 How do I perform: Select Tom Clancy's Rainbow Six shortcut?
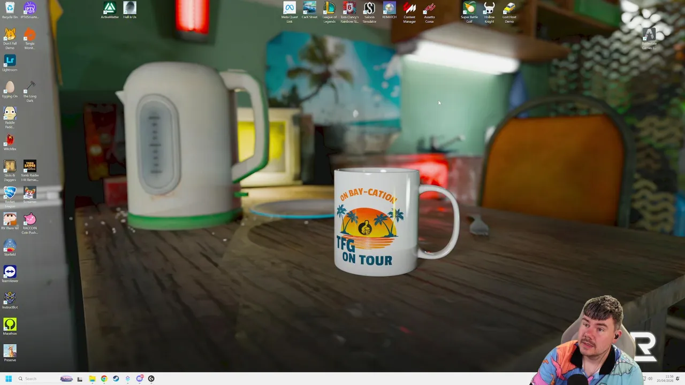[349, 12]
